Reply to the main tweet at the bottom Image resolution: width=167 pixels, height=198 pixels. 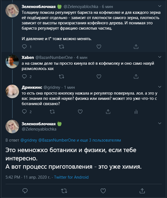coord(24,191)
